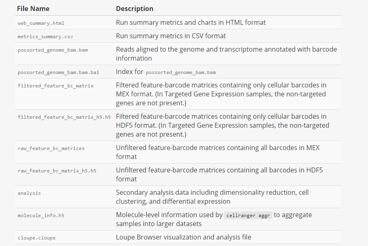Select the metrics_summary.csv file name
The image size is (368, 246).
click(45, 37)
